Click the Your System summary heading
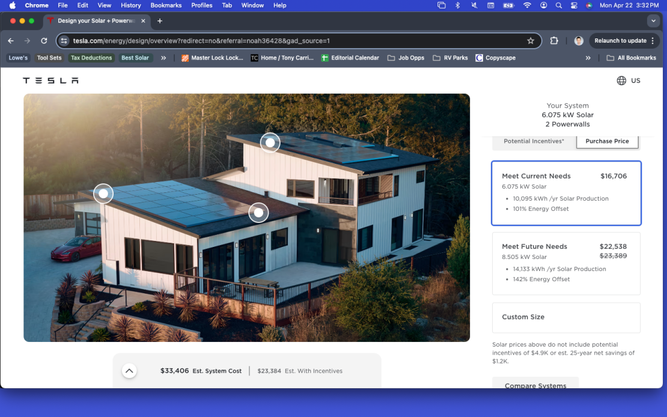The height and width of the screenshot is (417, 667). 567,106
